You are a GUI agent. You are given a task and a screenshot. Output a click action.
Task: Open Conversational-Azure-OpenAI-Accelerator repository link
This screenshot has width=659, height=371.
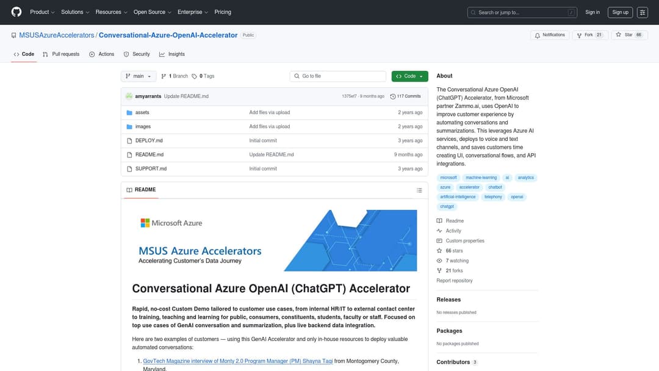168,35
